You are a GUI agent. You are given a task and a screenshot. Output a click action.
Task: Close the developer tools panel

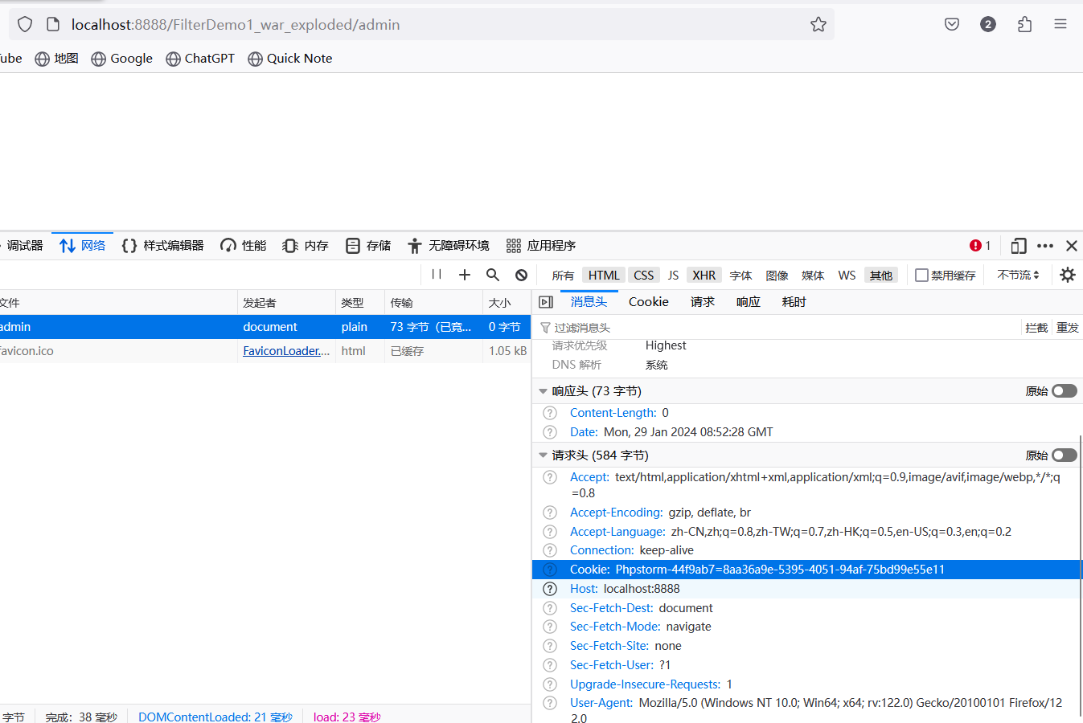click(1072, 246)
